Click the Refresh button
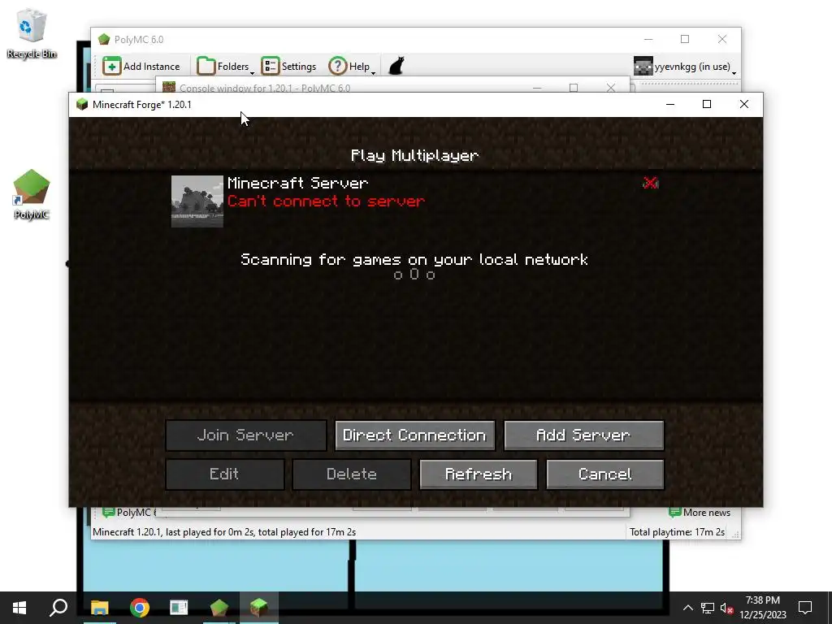832x624 pixels. point(478,474)
